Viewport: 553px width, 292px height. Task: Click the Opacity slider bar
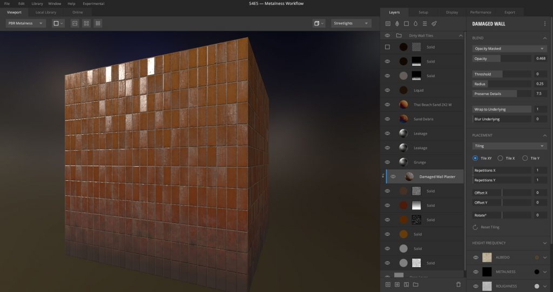tap(502, 58)
